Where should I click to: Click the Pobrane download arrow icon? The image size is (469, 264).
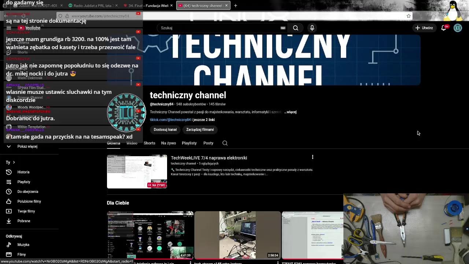pos(9,221)
